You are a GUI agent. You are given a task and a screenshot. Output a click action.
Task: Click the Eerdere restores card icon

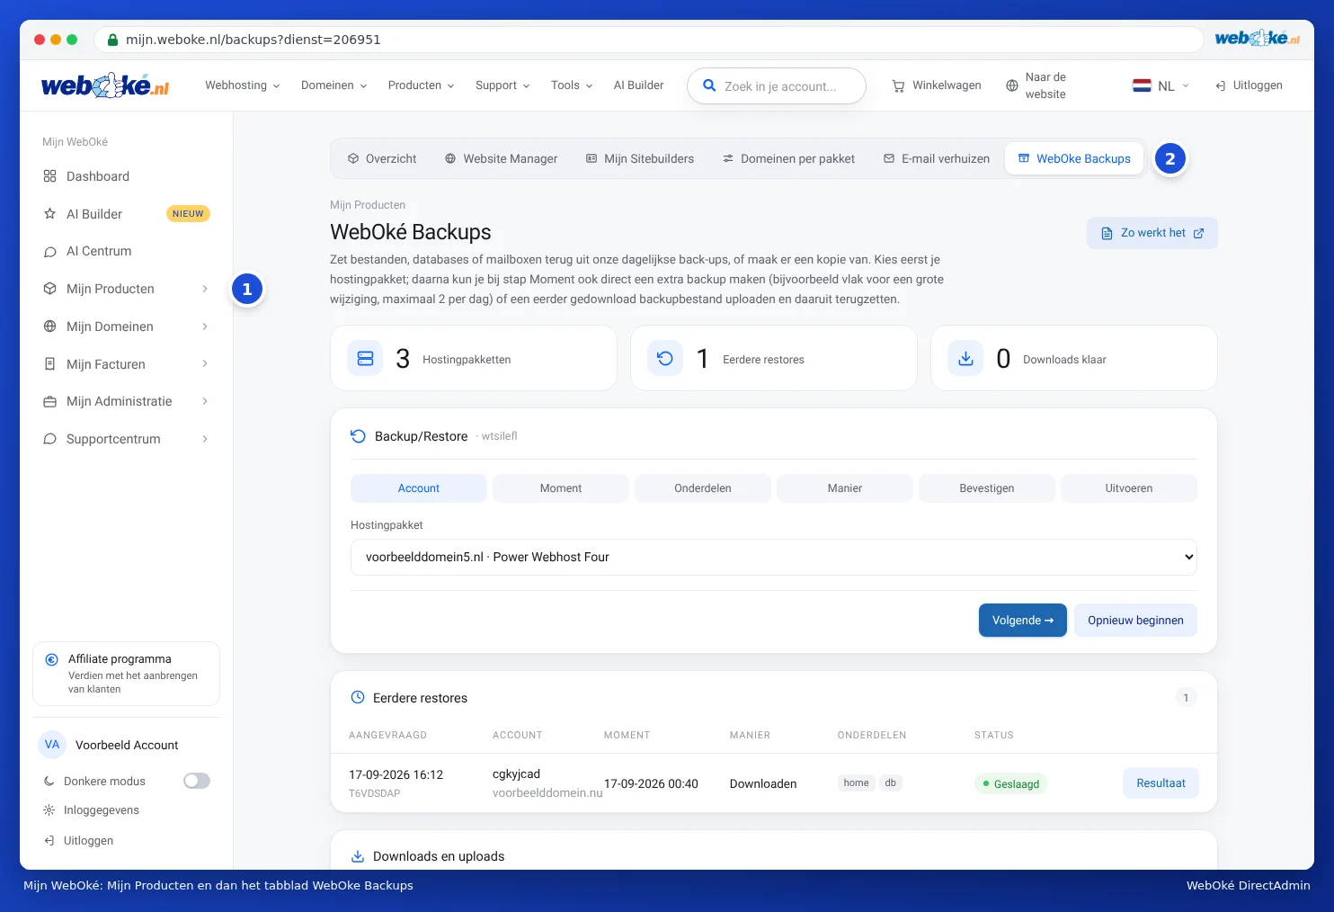[665, 358]
